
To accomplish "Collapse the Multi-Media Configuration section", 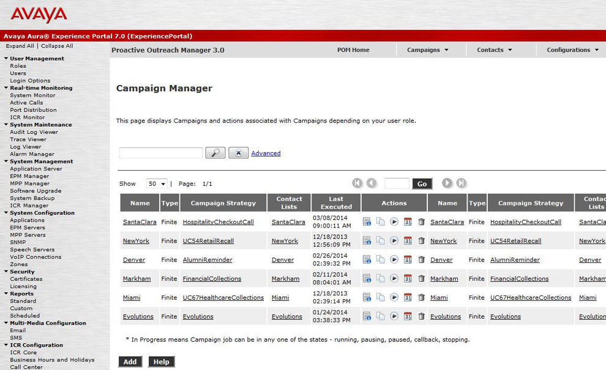I will [6, 322].
